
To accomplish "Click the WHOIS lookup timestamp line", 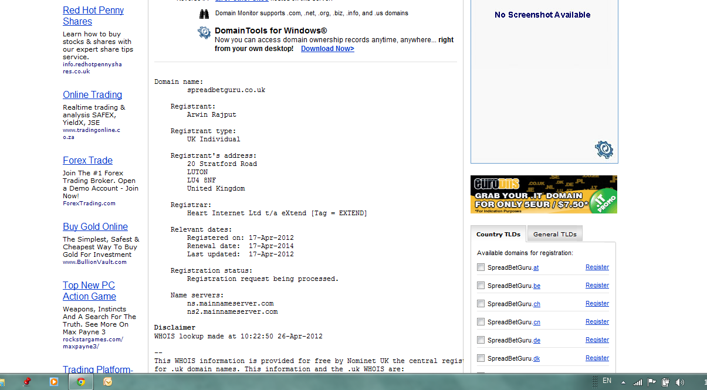I will point(238,336).
